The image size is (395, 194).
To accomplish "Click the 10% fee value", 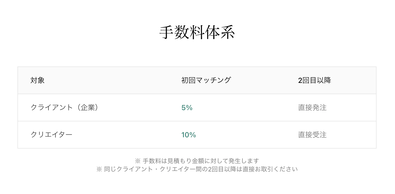I will coord(189,135).
